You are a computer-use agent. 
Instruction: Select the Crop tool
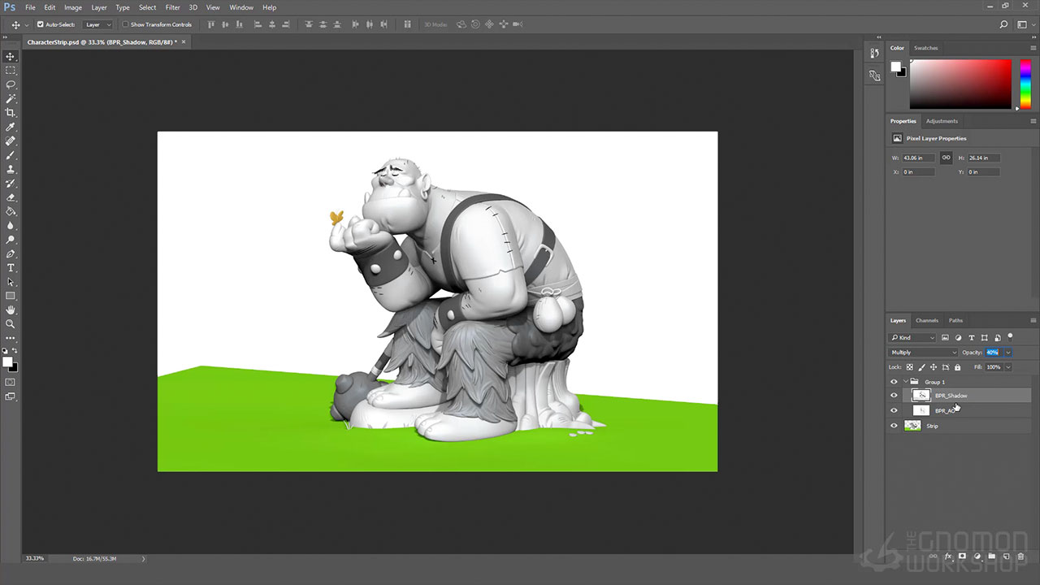pos(11,113)
